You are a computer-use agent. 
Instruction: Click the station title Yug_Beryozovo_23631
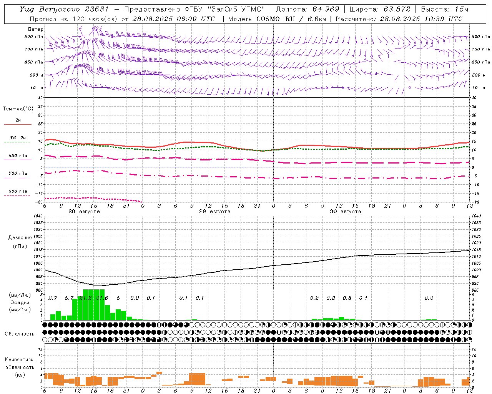(64, 9)
